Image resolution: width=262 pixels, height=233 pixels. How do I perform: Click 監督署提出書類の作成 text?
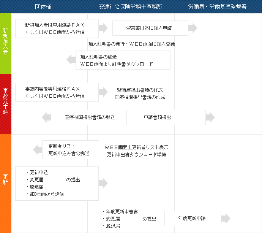click(x=140, y=90)
